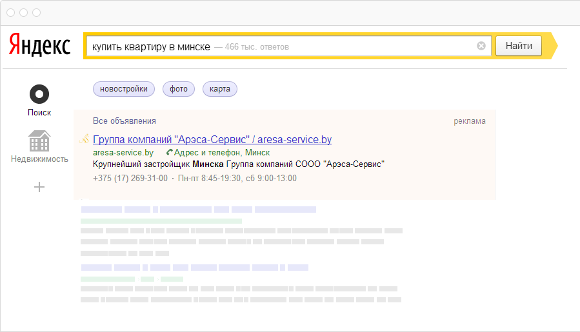Click the Найти search button
This screenshot has width=580, height=332.
[x=519, y=46]
